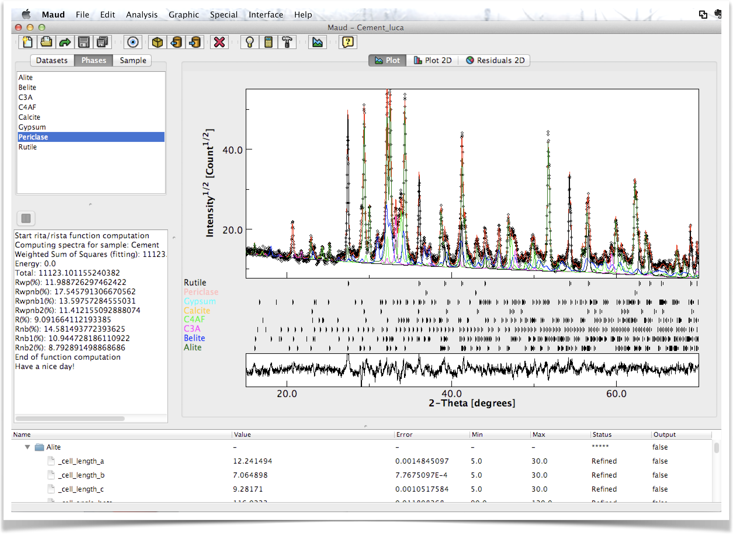Open the Graphic menu
This screenshot has width=733, height=534.
pyautogui.click(x=184, y=15)
